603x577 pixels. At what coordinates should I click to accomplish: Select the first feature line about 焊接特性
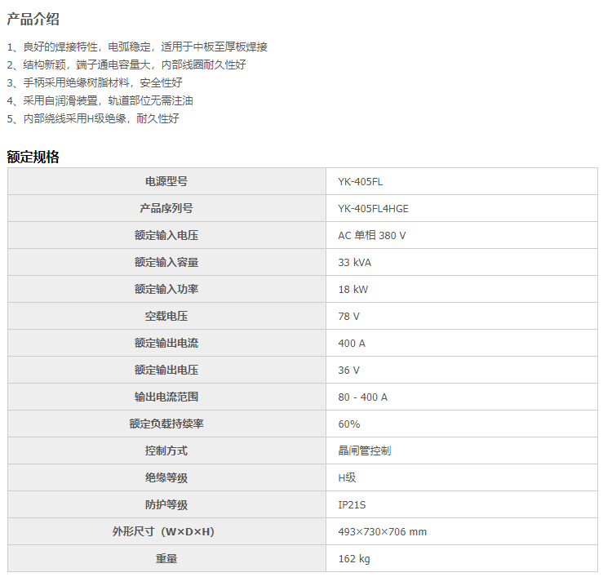pos(136,47)
